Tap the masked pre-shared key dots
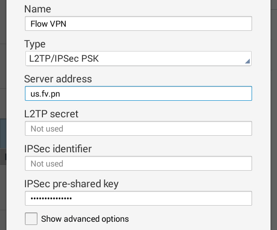 point(51,198)
